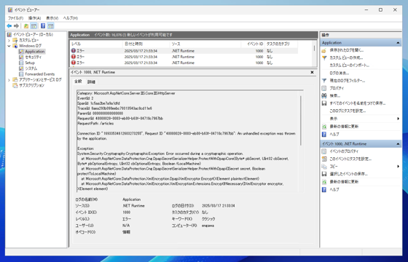Click the ログの日付 value '2025/03/17 21:33:34'

tap(219, 206)
